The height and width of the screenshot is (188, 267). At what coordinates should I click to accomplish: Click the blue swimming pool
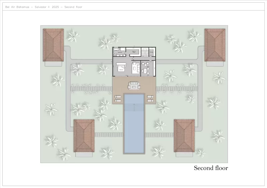tap(134, 133)
